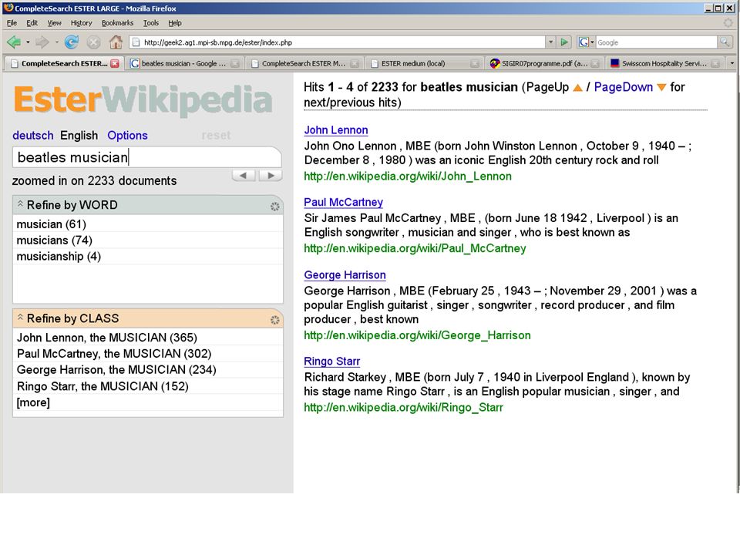Open the File menu
740x555 pixels.
pos(12,22)
